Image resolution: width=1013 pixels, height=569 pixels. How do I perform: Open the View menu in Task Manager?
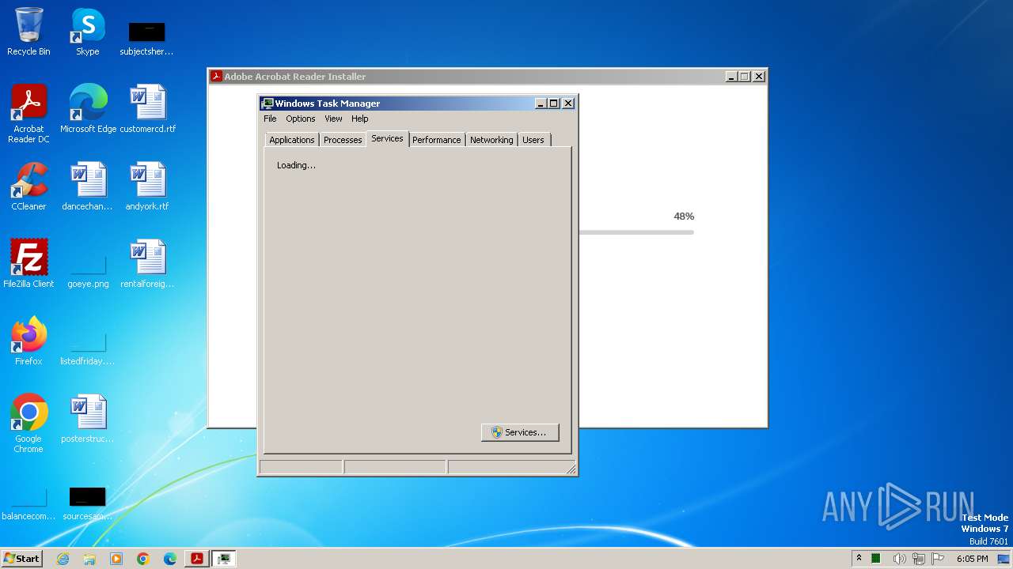coord(333,119)
